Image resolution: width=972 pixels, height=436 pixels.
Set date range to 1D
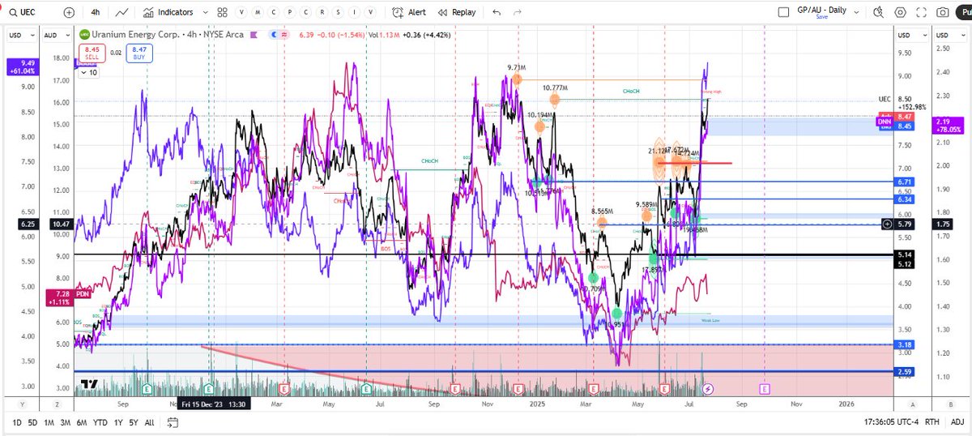(x=17, y=422)
